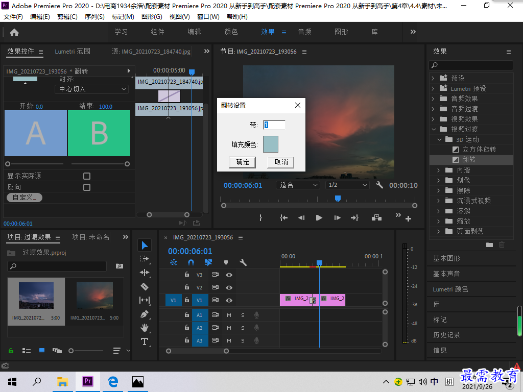
Task: Click the Home icon in workspace bar
Action: [14, 32]
